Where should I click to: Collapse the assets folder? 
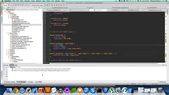[7, 13]
